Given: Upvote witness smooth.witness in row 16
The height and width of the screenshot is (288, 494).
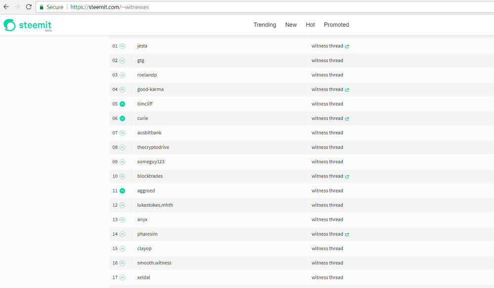Looking at the screenshot, I should [x=123, y=263].
